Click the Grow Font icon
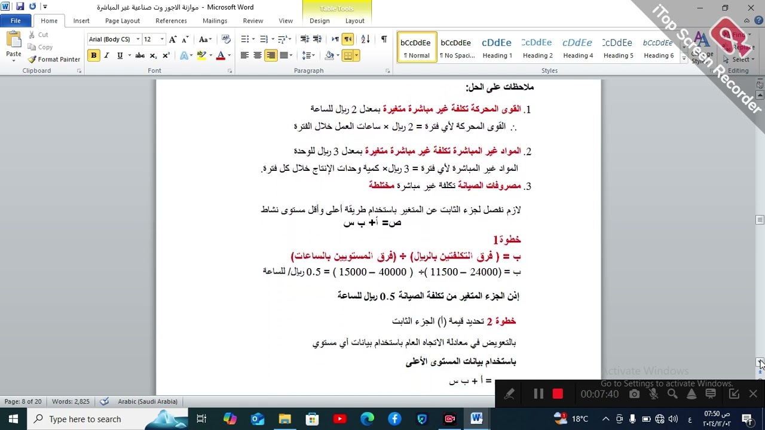Screen dimensions: 765x430 coord(173,39)
